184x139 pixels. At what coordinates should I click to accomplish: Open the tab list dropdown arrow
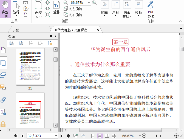(181, 29)
